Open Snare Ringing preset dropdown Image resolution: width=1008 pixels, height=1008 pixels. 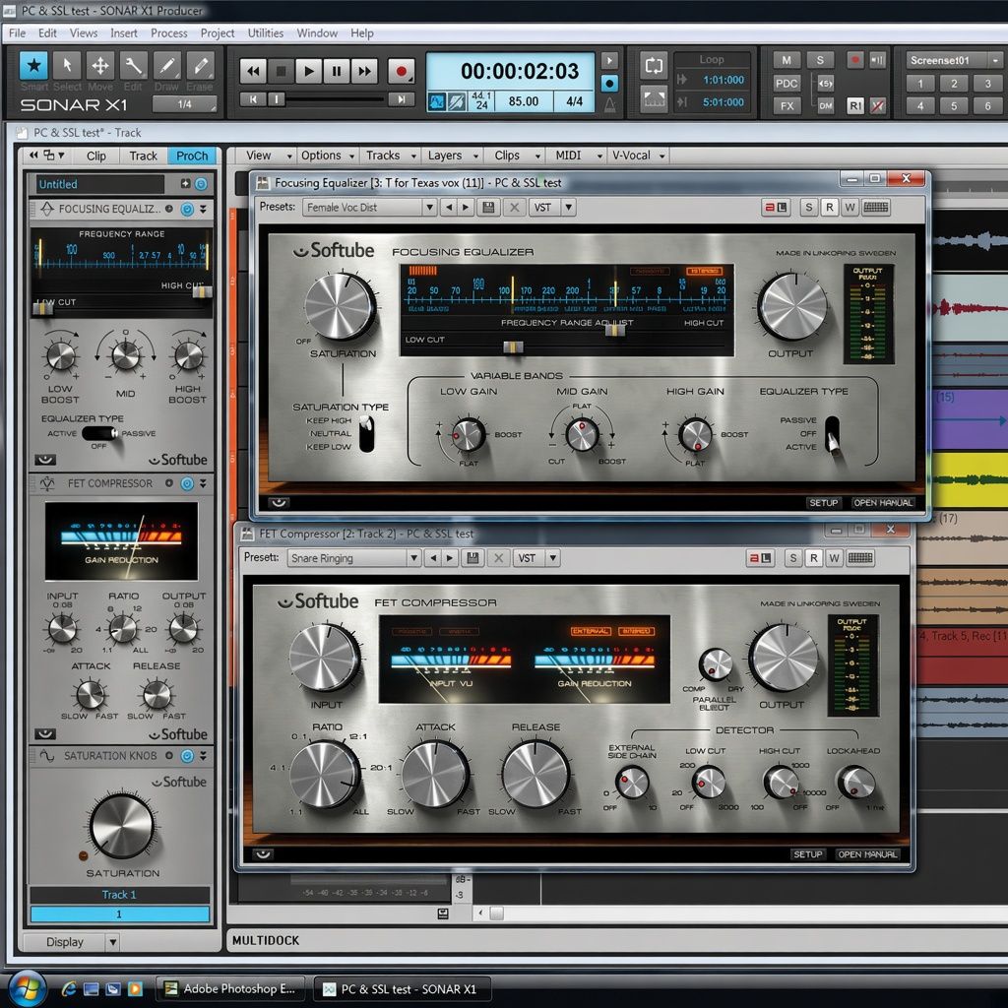pos(414,558)
